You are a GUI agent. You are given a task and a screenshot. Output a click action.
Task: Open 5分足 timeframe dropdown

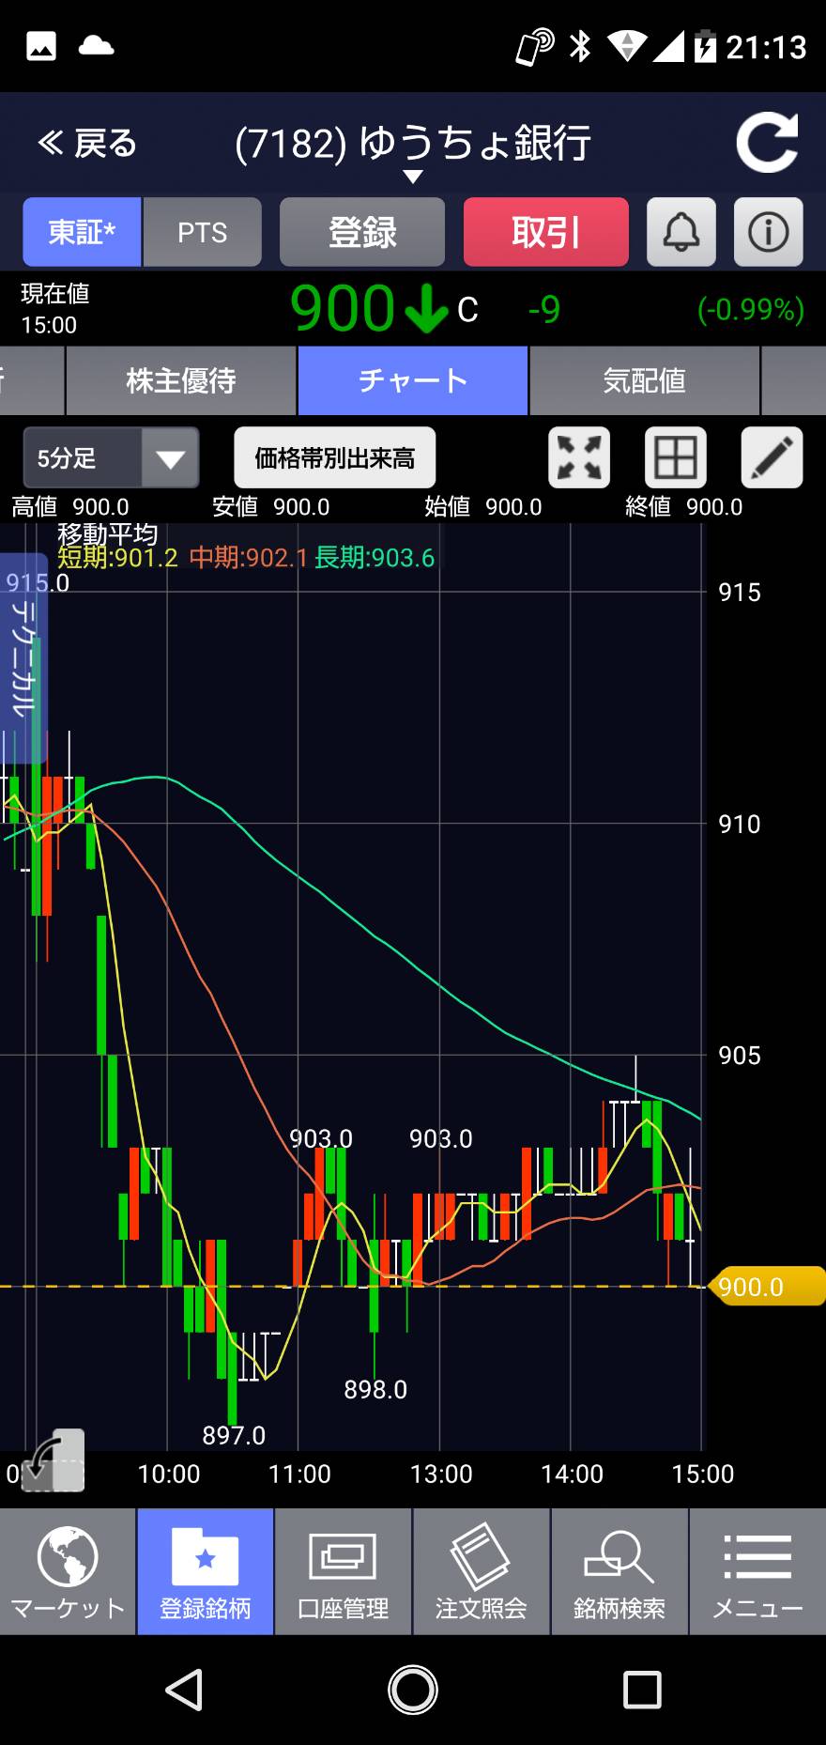(x=111, y=458)
